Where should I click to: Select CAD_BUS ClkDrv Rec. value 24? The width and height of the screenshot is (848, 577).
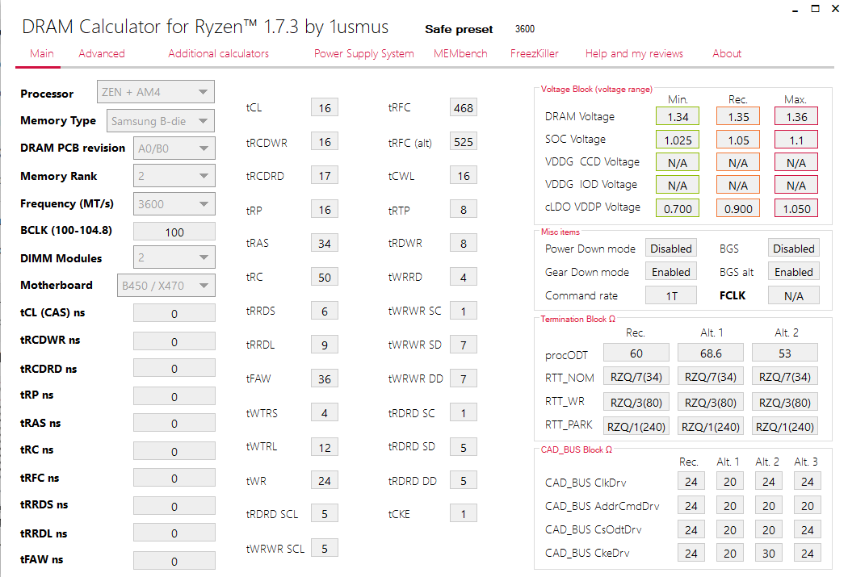point(691,482)
